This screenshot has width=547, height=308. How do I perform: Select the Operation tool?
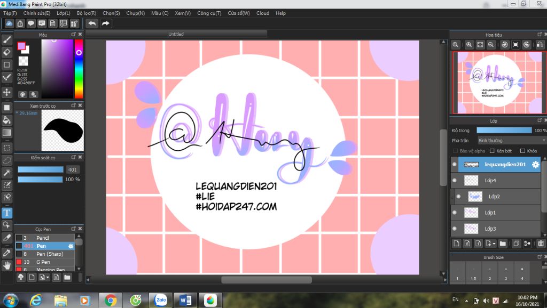click(6, 225)
